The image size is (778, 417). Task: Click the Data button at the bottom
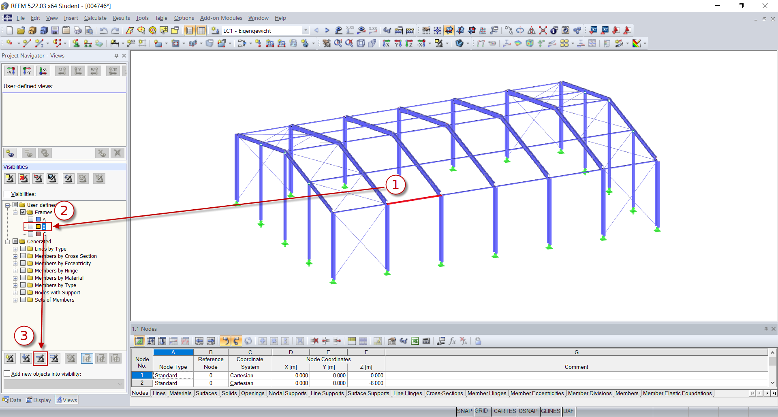pos(12,400)
